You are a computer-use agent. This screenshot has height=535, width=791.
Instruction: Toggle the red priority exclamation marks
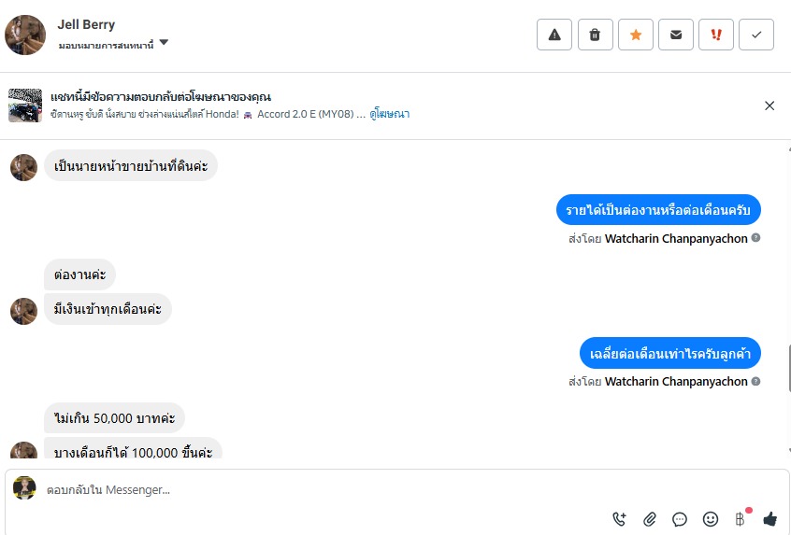pos(716,35)
